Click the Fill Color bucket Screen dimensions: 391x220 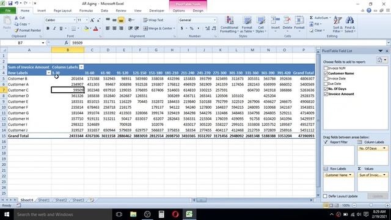(86, 29)
